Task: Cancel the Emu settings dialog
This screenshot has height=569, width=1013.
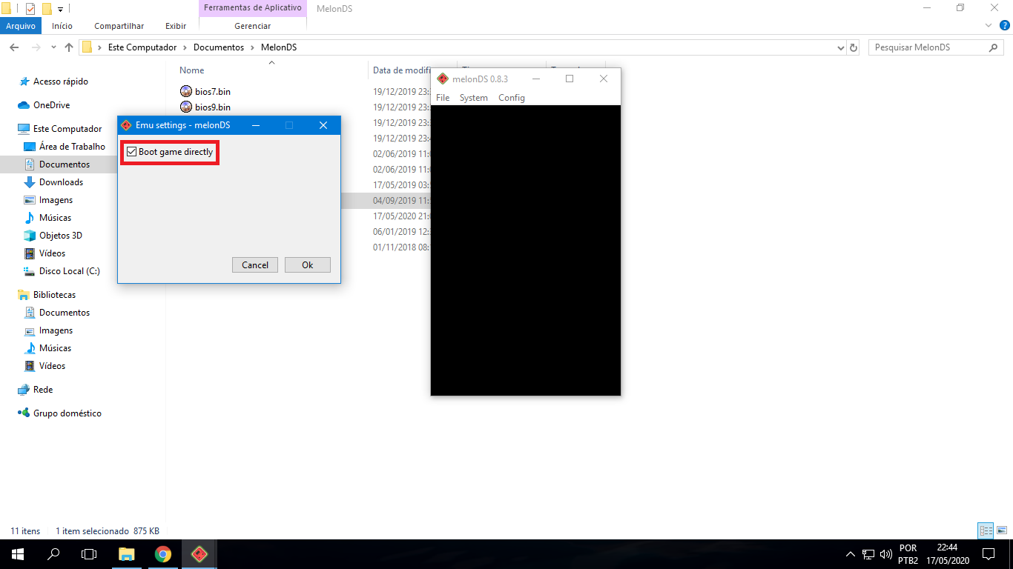Action: [x=254, y=264]
